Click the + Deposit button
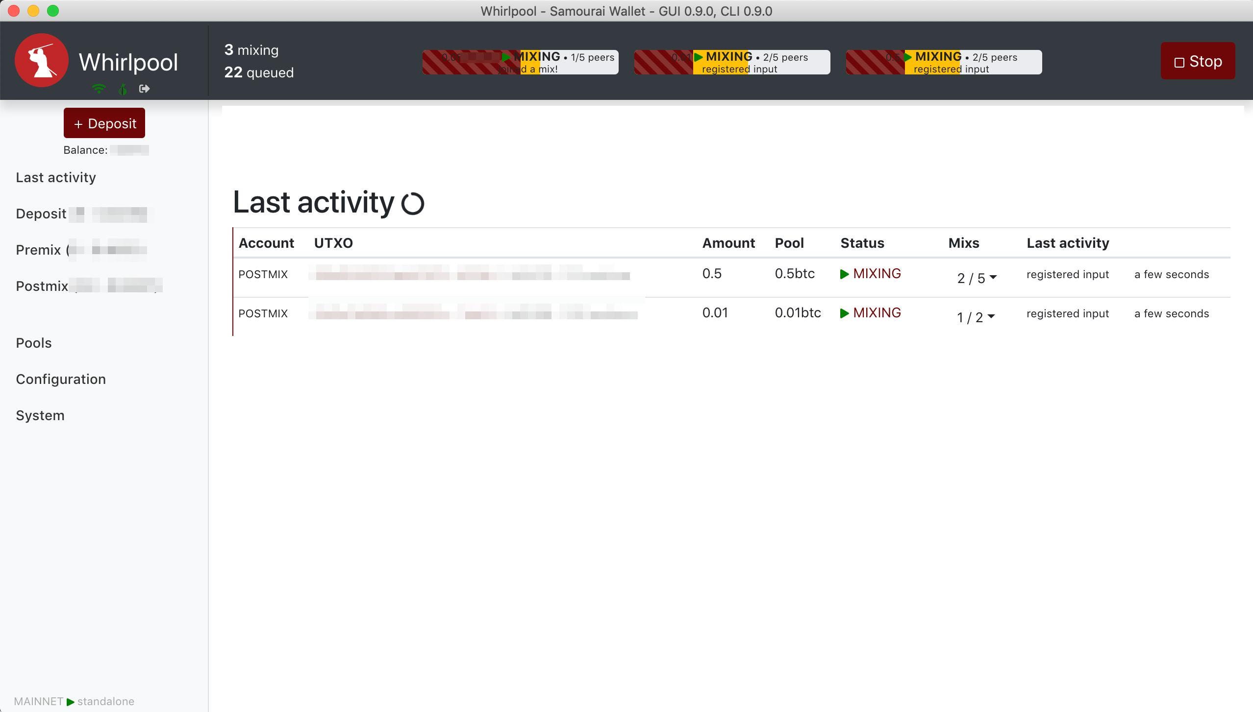The height and width of the screenshot is (712, 1253). tap(104, 123)
